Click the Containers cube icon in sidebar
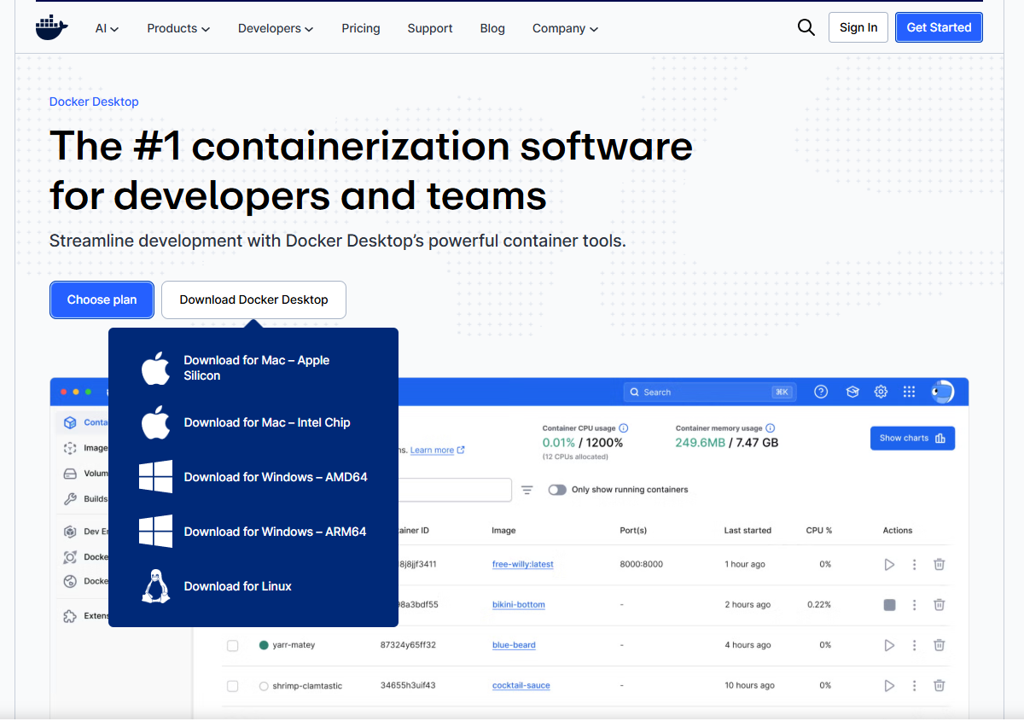Screen dimensions: 1024x727 tap(70, 422)
